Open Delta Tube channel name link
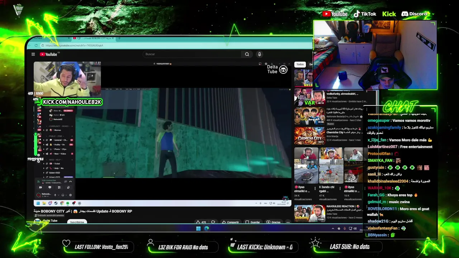This screenshot has height=258, width=459. click(x=50, y=220)
